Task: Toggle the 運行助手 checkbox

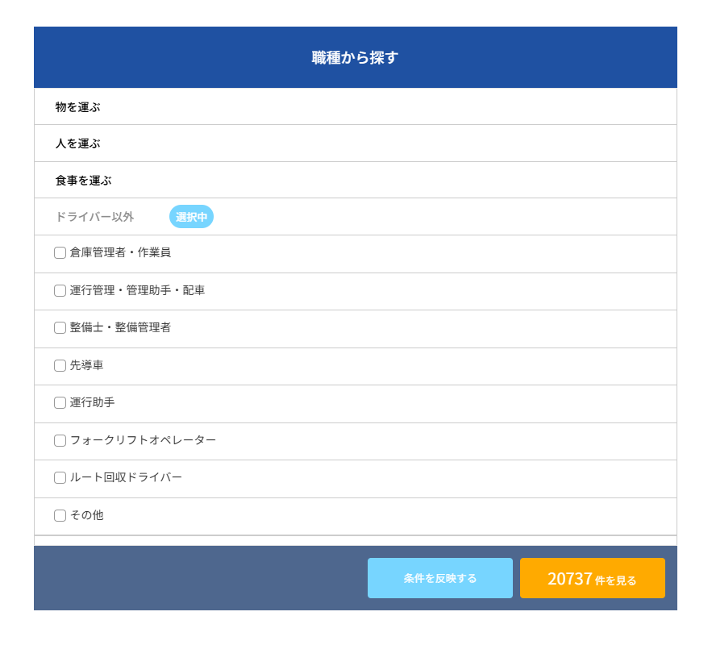Action: (x=60, y=403)
